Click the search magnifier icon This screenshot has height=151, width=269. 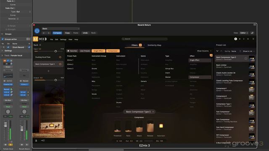[123, 39]
